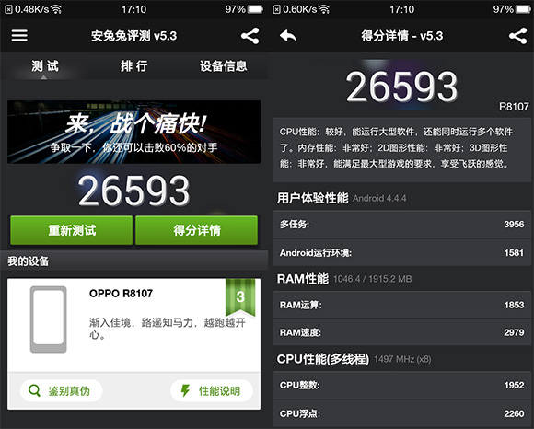Select the CPU浮点 2260 row

click(x=401, y=413)
